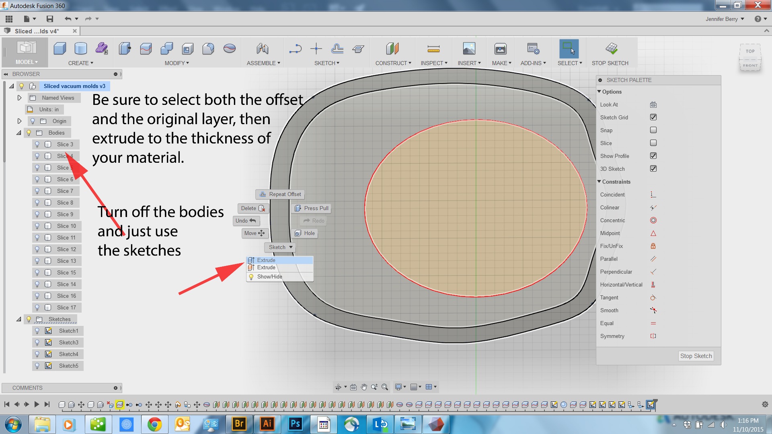772x434 pixels.
Task: Click the Cylinder create icon
Action: pyautogui.click(x=81, y=49)
